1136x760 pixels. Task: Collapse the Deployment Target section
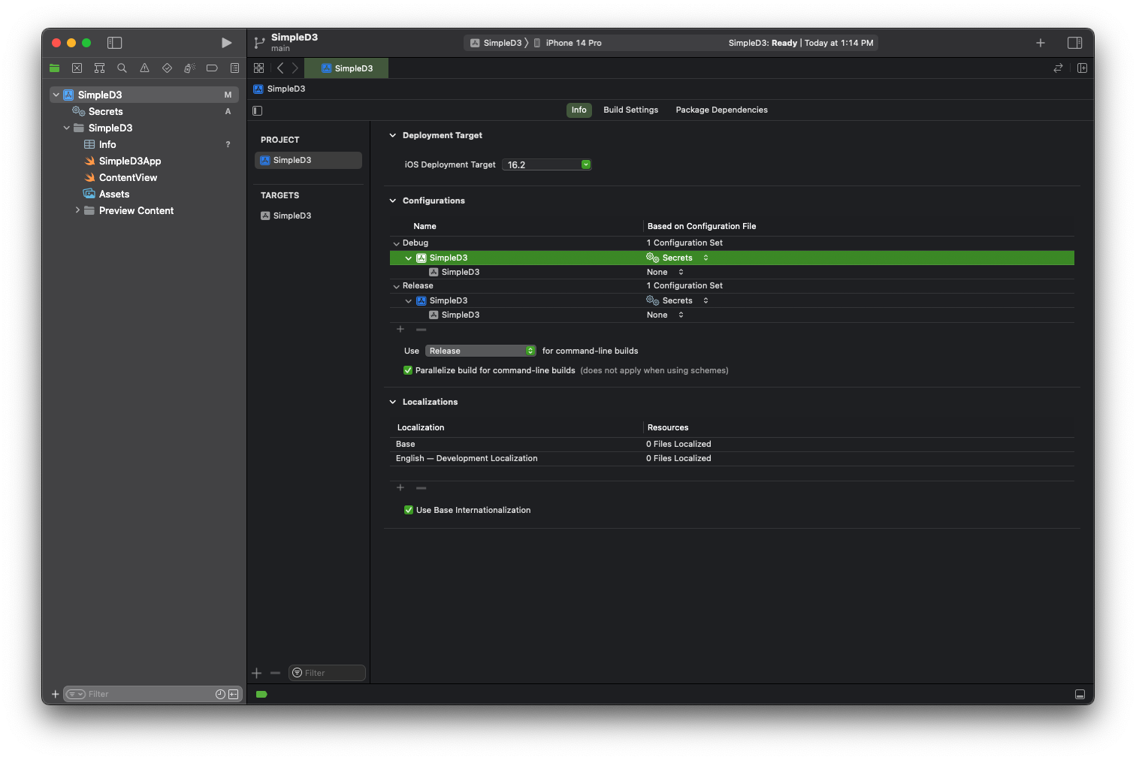point(392,135)
